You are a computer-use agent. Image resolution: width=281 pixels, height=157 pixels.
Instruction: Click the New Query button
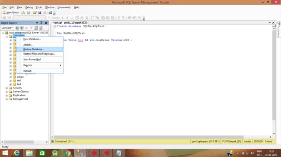(x=10, y=12)
